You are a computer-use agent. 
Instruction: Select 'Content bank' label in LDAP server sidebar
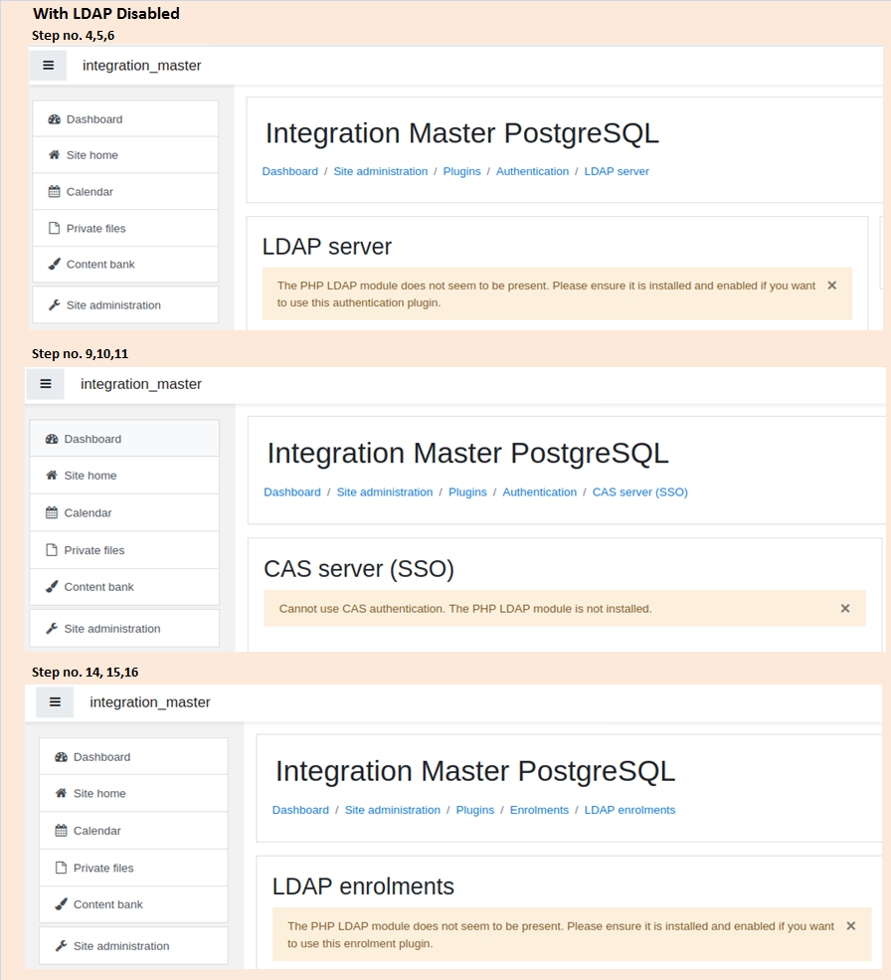[x=100, y=265]
